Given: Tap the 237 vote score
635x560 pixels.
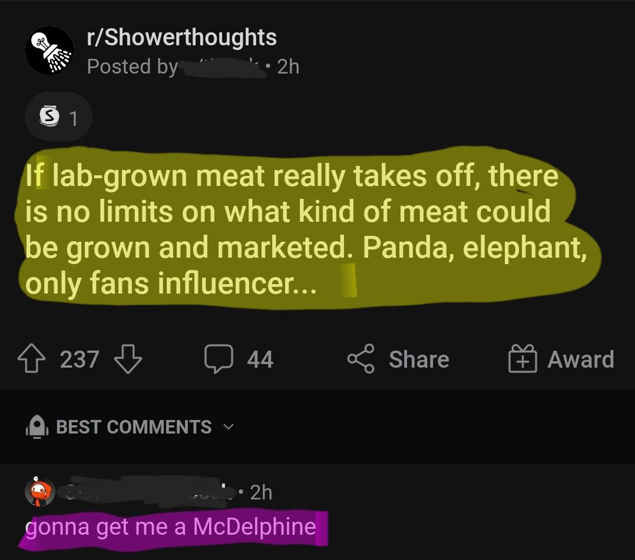Looking at the screenshot, I should tap(80, 359).
